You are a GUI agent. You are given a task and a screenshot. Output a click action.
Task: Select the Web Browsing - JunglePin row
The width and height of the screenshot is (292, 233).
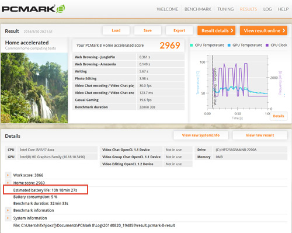(x=128, y=57)
